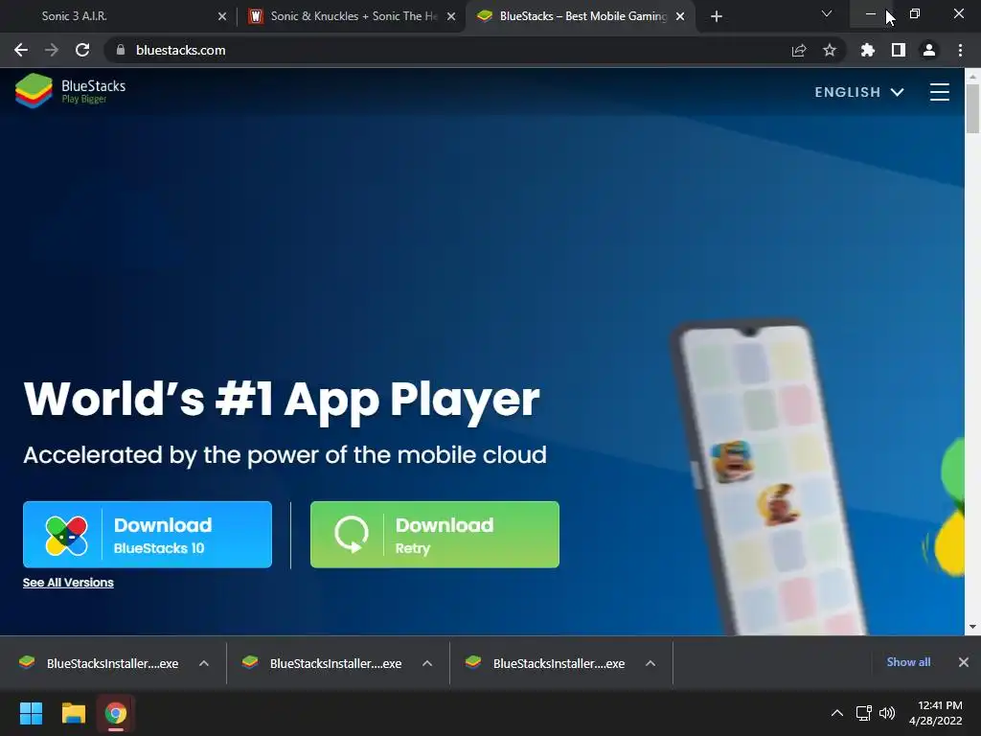Click the padlock site info icon
This screenshot has height=736, width=981.
121,50
